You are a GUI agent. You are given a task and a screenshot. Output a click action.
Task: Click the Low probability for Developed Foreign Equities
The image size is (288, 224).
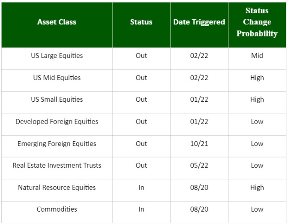click(257, 121)
